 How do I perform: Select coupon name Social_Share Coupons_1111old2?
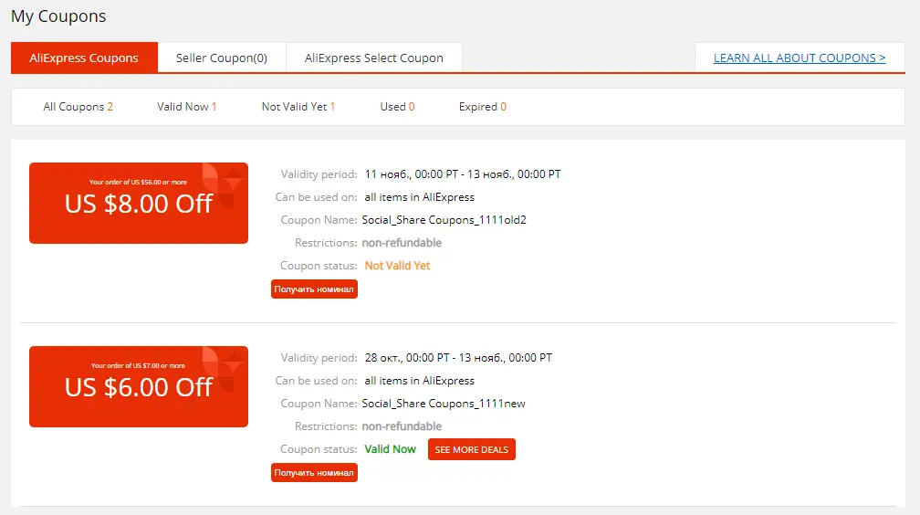pos(444,220)
